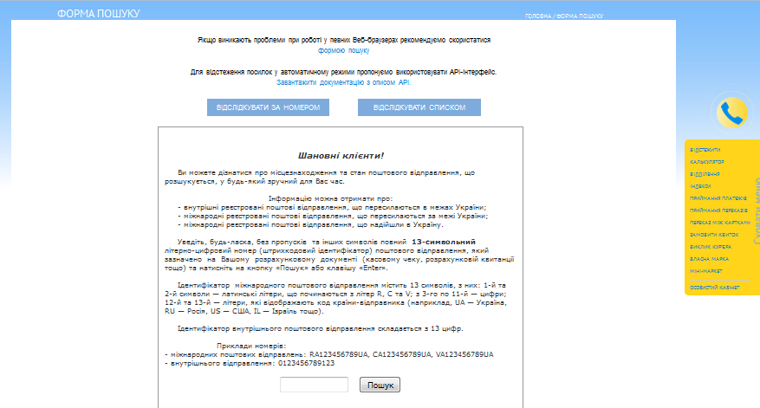Open 'Приймання переказів' in side menu

pos(718,210)
